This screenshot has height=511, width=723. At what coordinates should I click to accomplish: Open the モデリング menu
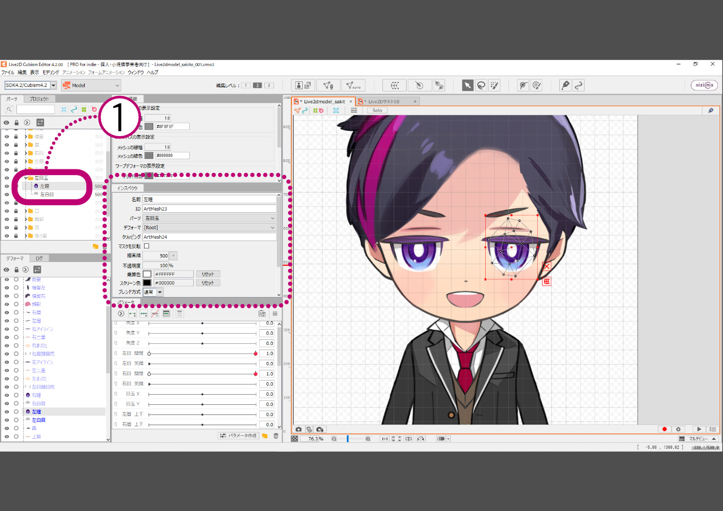[50, 72]
